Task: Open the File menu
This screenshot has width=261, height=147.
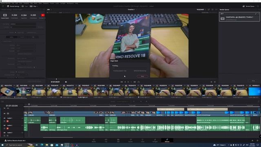Action: tap(13, 3)
